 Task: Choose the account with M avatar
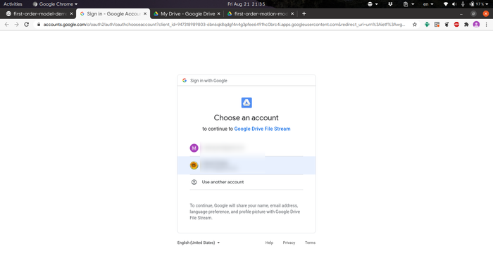click(246, 148)
